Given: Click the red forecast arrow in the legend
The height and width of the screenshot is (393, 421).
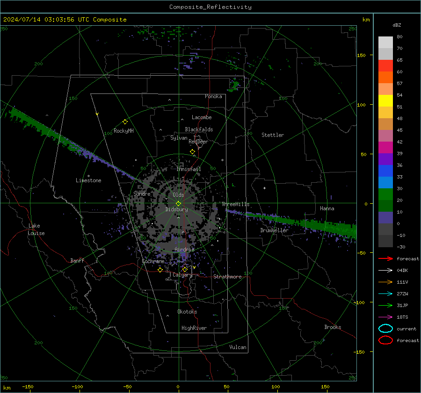Looking at the screenshot, I should (x=385, y=258).
